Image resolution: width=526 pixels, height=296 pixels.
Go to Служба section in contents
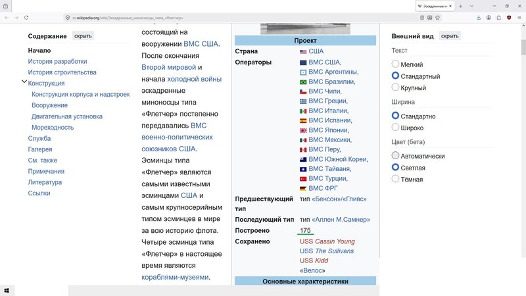click(x=39, y=138)
